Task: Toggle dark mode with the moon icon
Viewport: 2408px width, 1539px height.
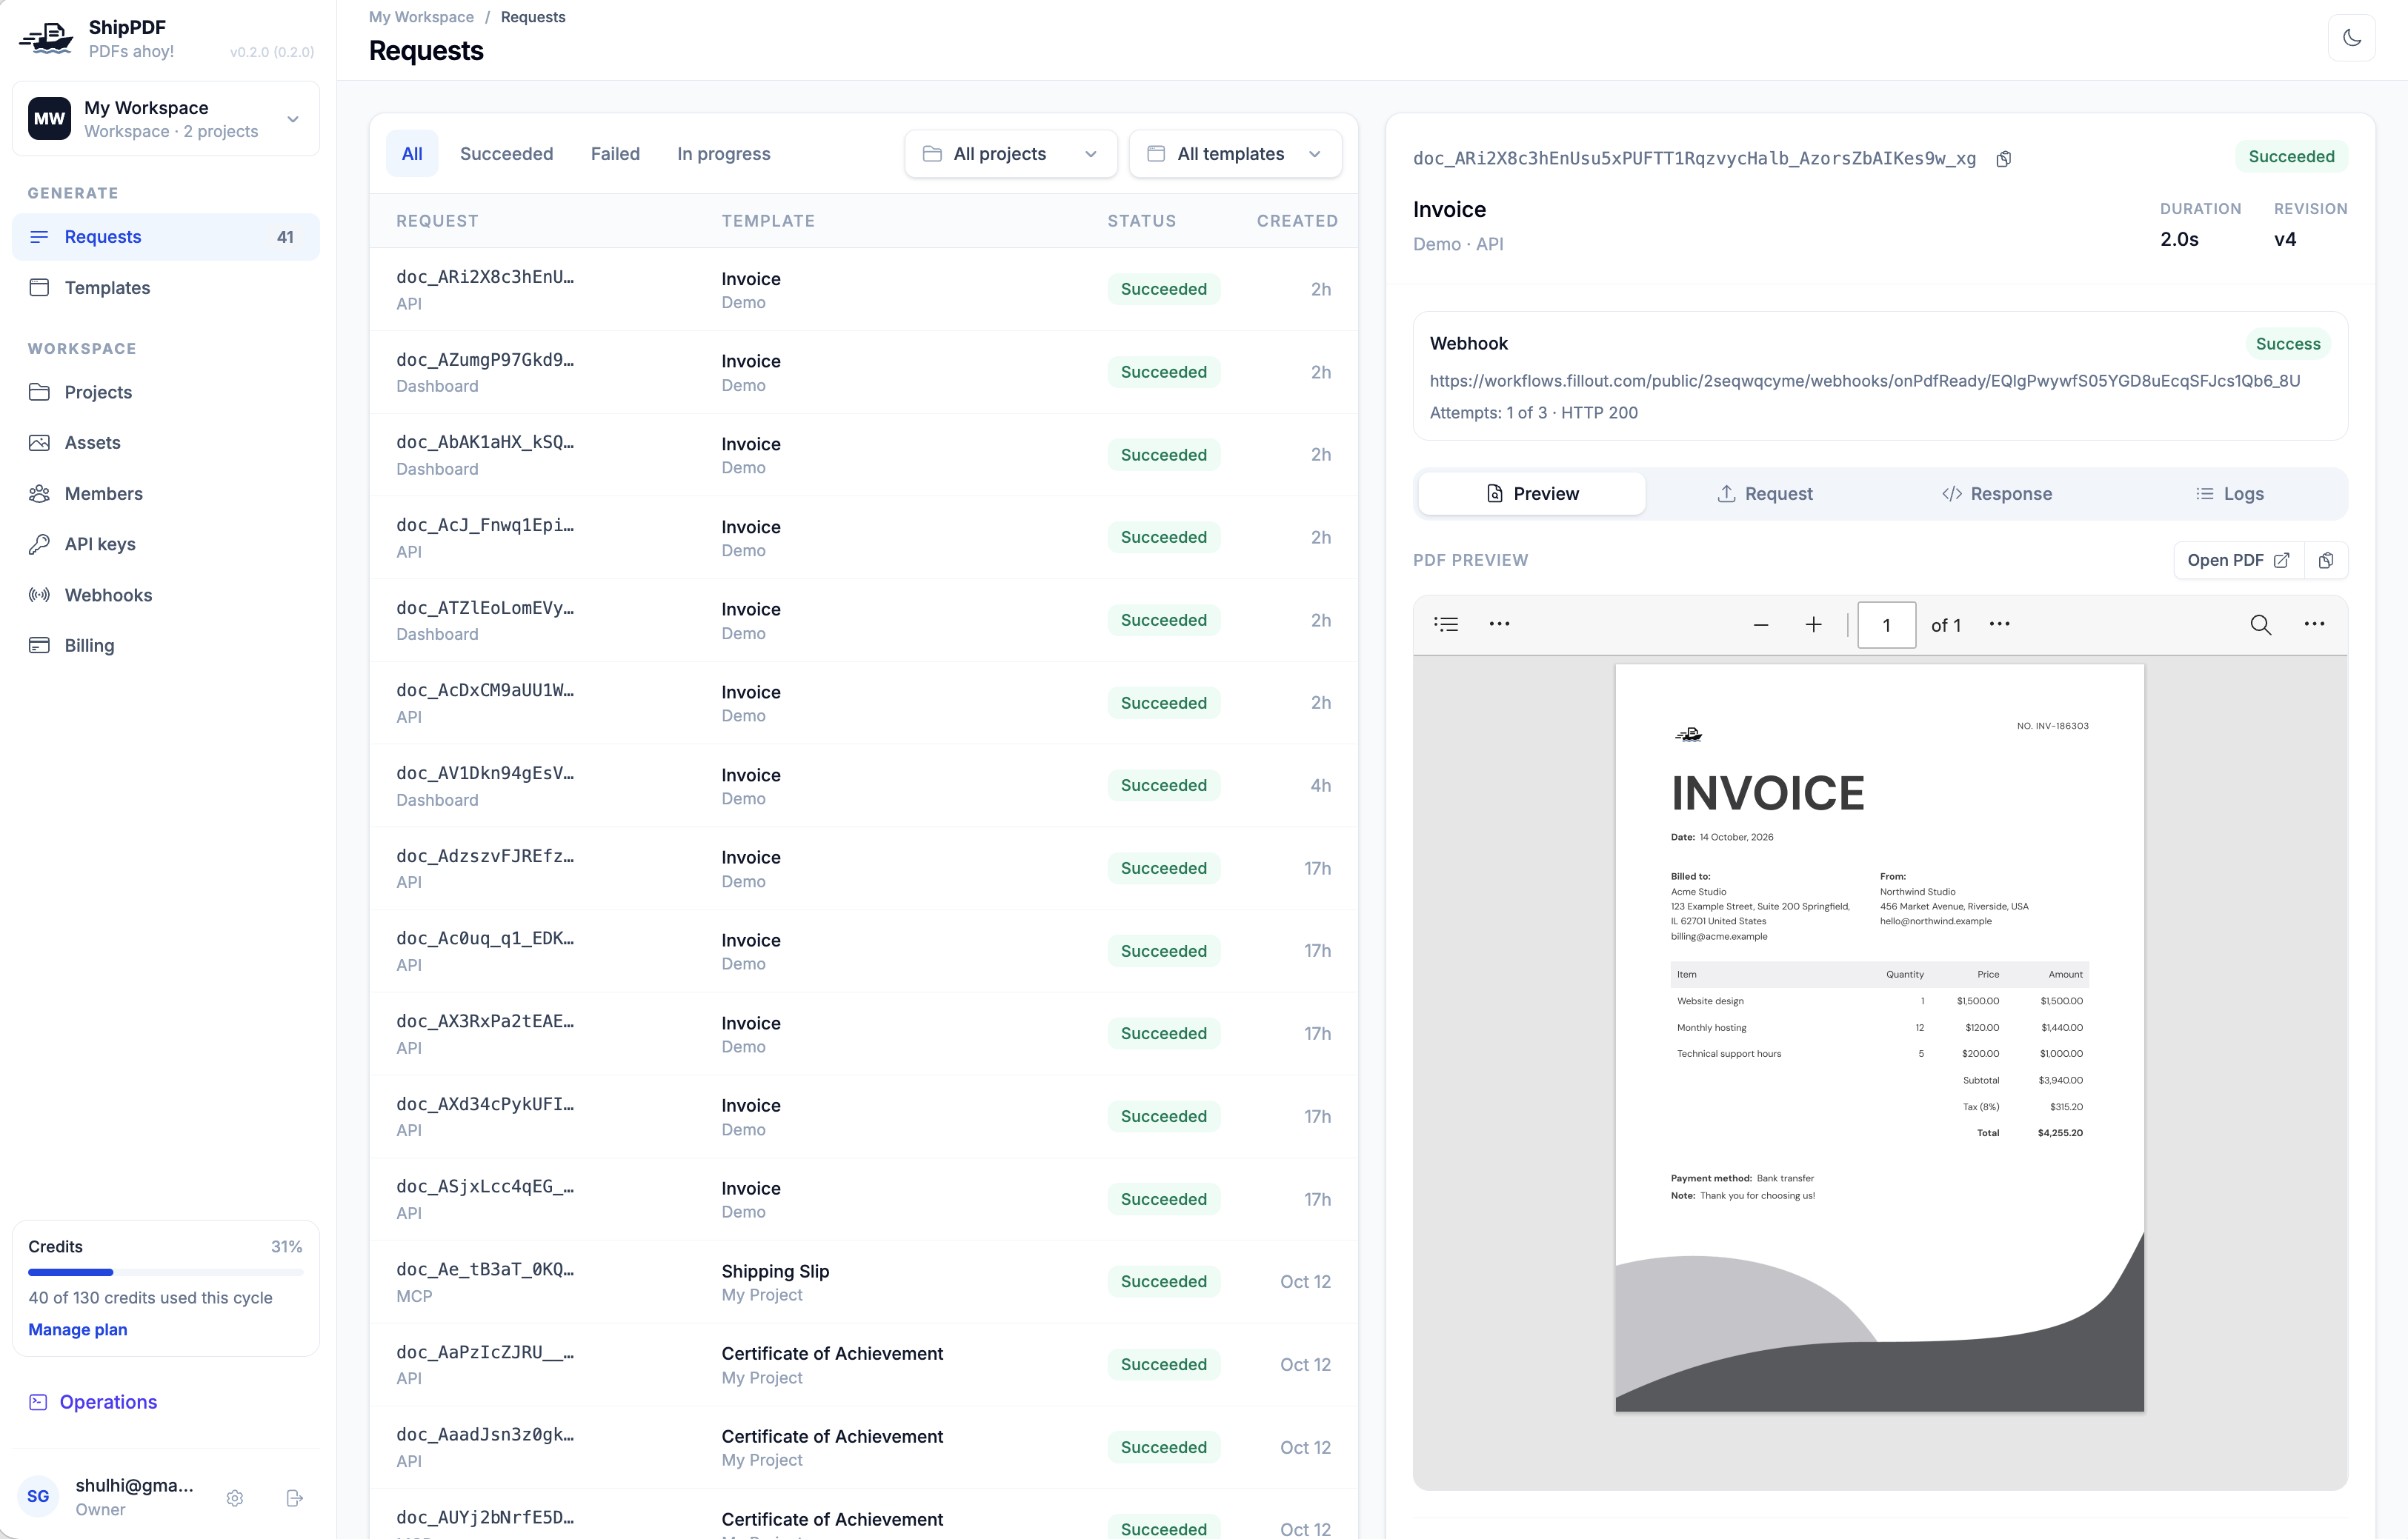Action: click(2352, 38)
